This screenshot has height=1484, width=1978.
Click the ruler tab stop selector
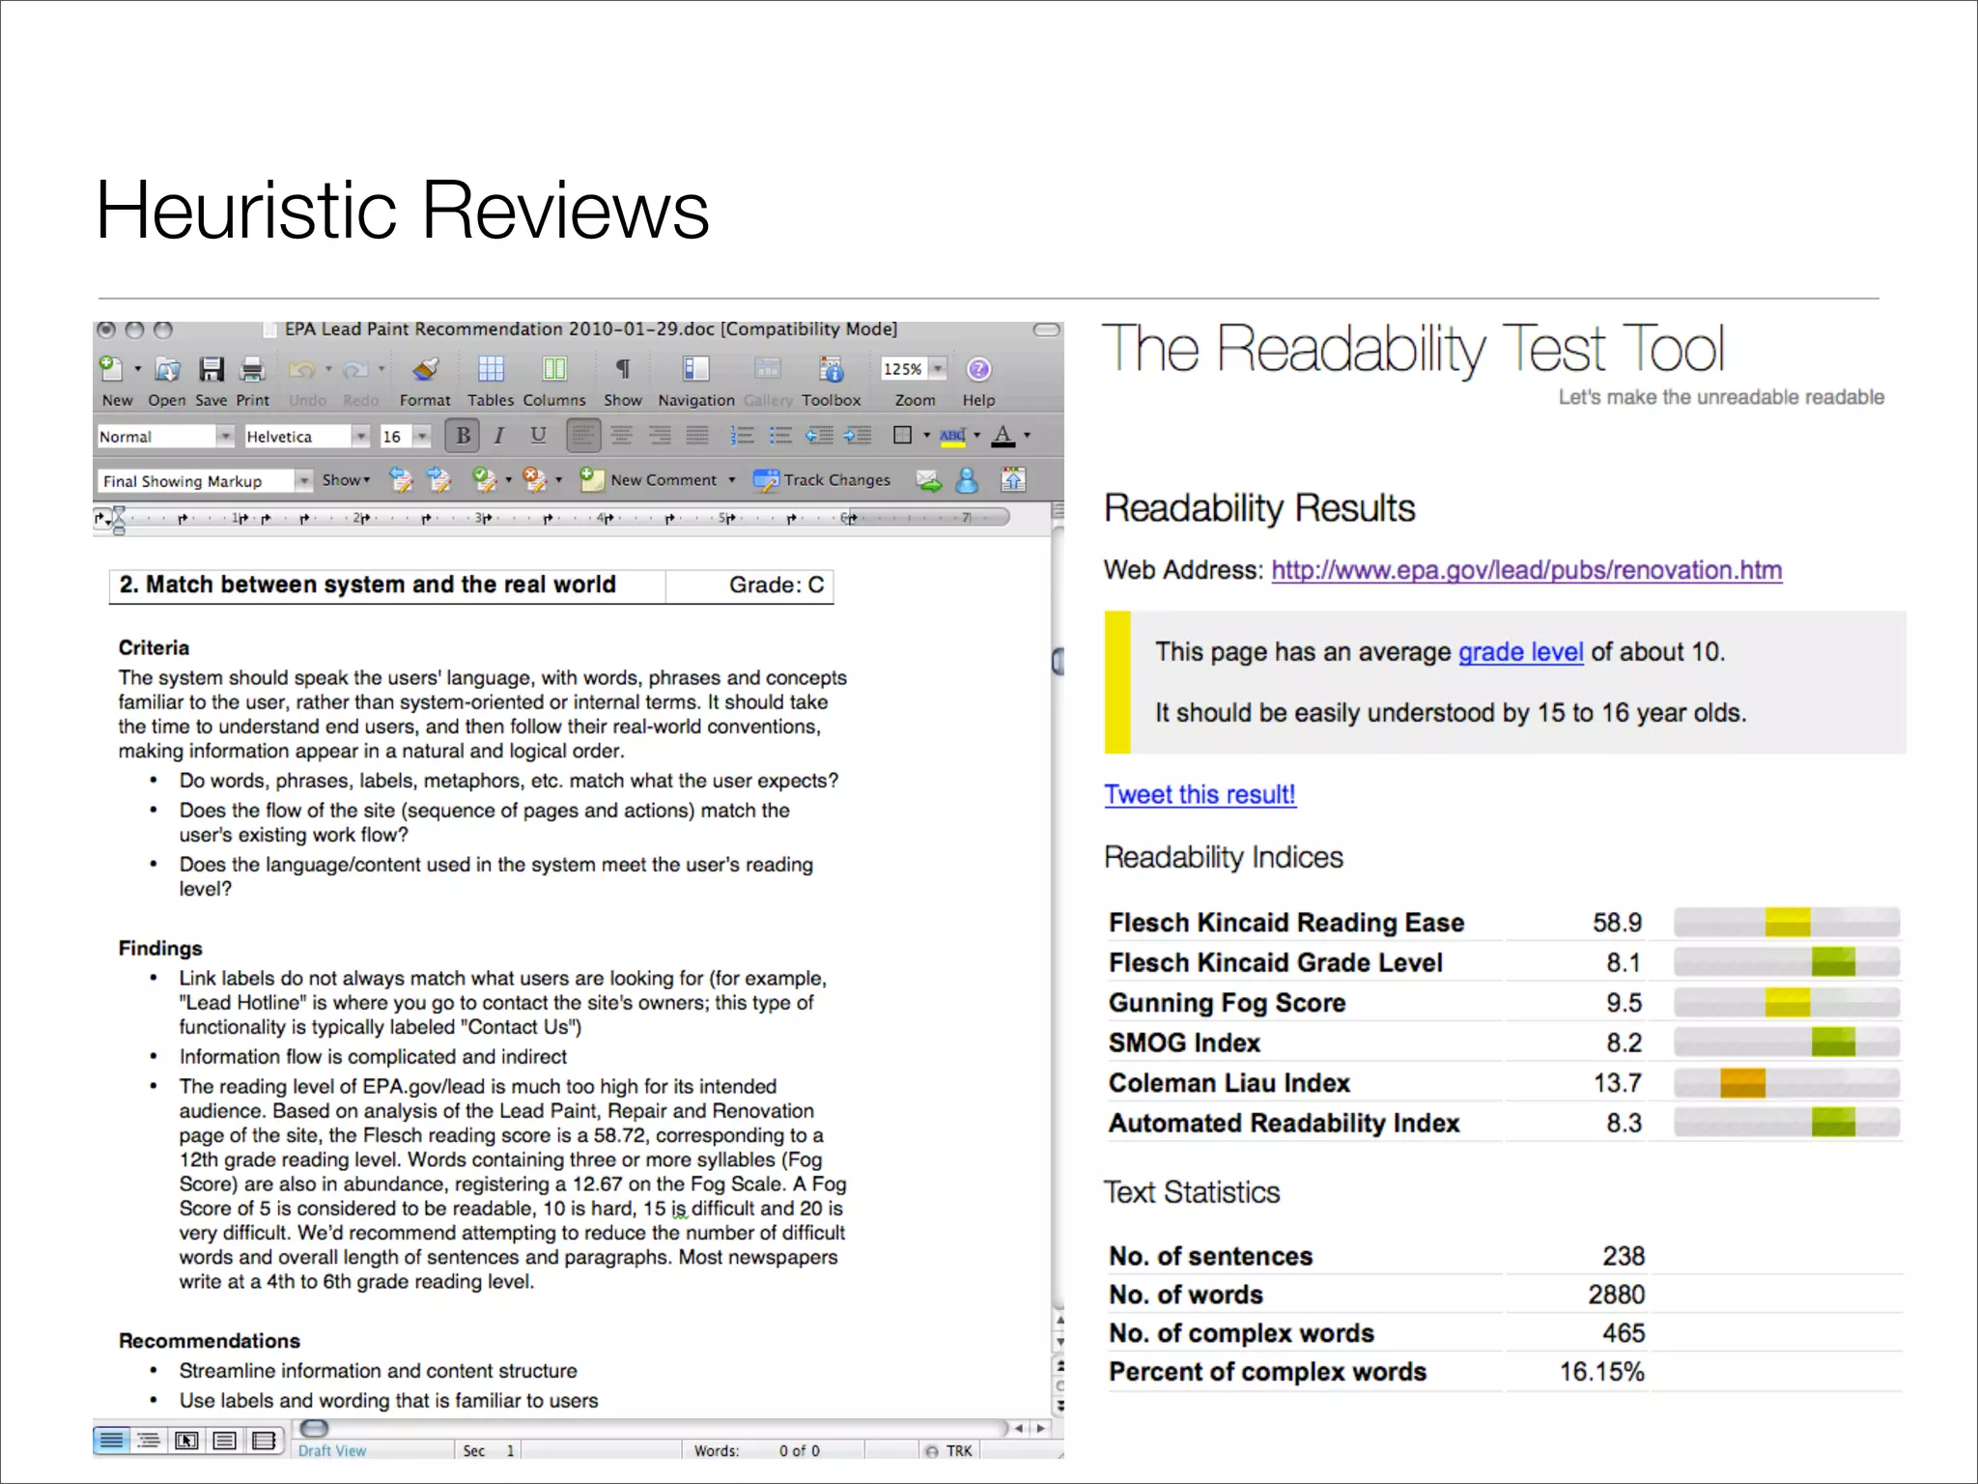(x=101, y=519)
